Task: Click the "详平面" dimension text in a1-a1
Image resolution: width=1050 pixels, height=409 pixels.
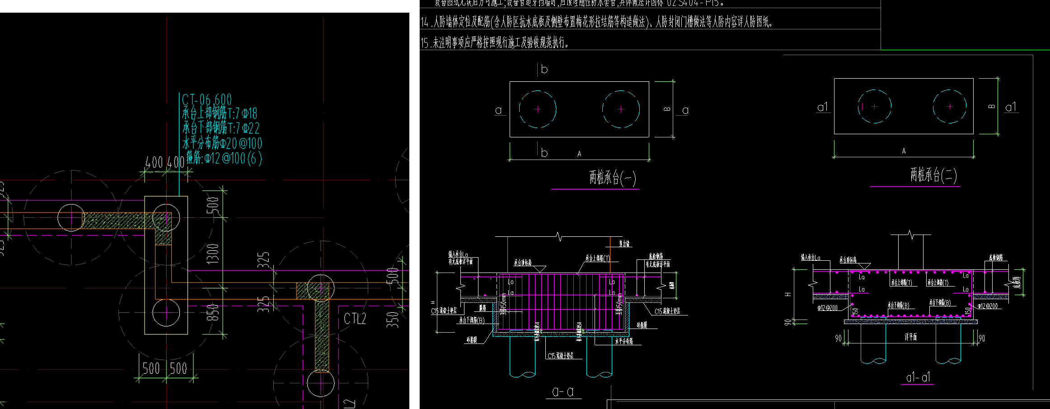Action: click(911, 337)
